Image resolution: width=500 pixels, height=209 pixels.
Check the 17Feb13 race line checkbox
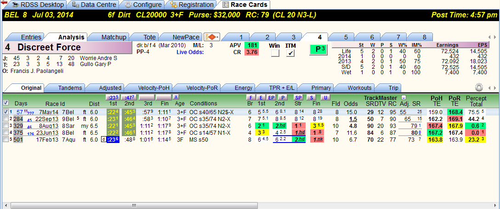click(x=5, y=139)
